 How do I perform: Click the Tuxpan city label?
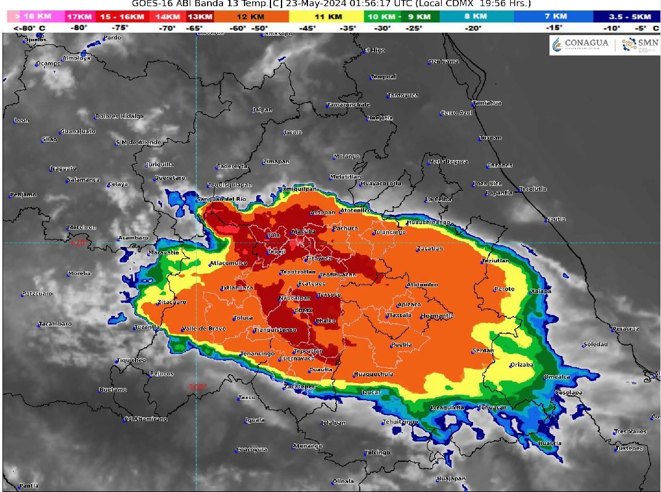(x=490, y=138)
